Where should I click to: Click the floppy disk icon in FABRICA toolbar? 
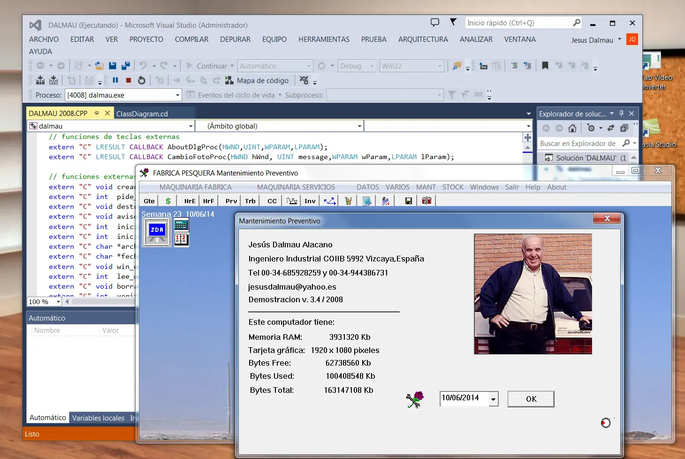click(409, 201)
